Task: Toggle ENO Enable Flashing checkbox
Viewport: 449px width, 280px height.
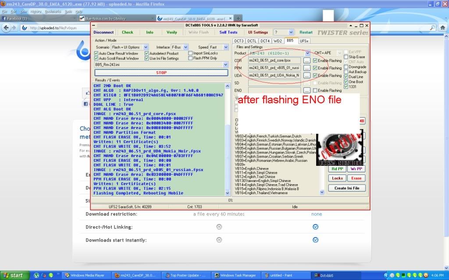Action: point(315,90)
